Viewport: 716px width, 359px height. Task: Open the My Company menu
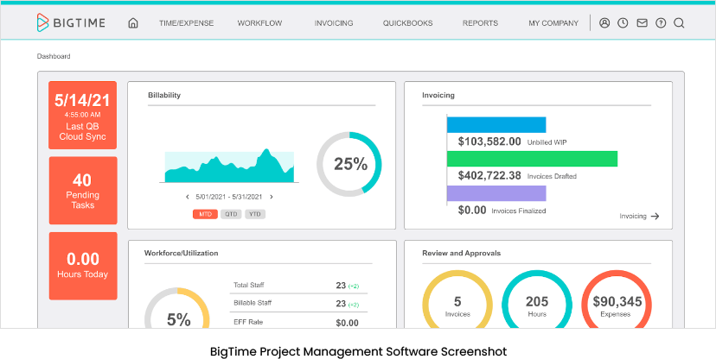coord(553,23)
